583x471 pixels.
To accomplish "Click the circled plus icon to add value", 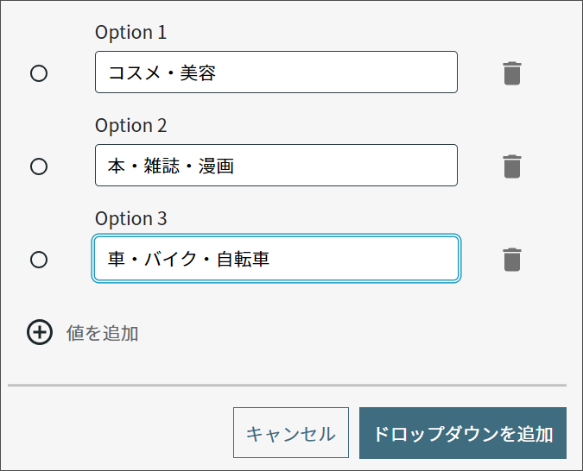I will (40, 332).
